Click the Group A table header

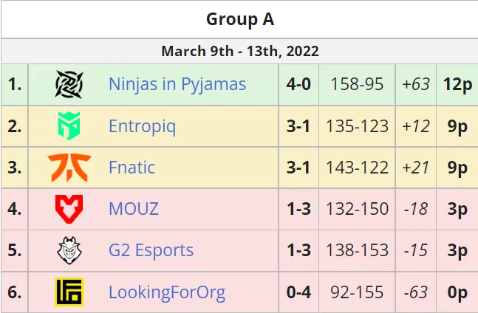click(240, 19)
